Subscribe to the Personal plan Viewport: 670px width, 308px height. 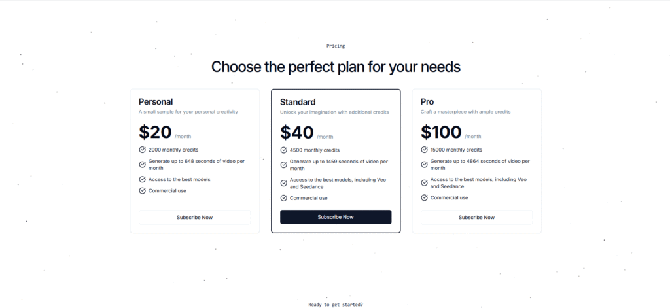[x=194, y=217]
